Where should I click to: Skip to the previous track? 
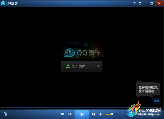(70, 114)
